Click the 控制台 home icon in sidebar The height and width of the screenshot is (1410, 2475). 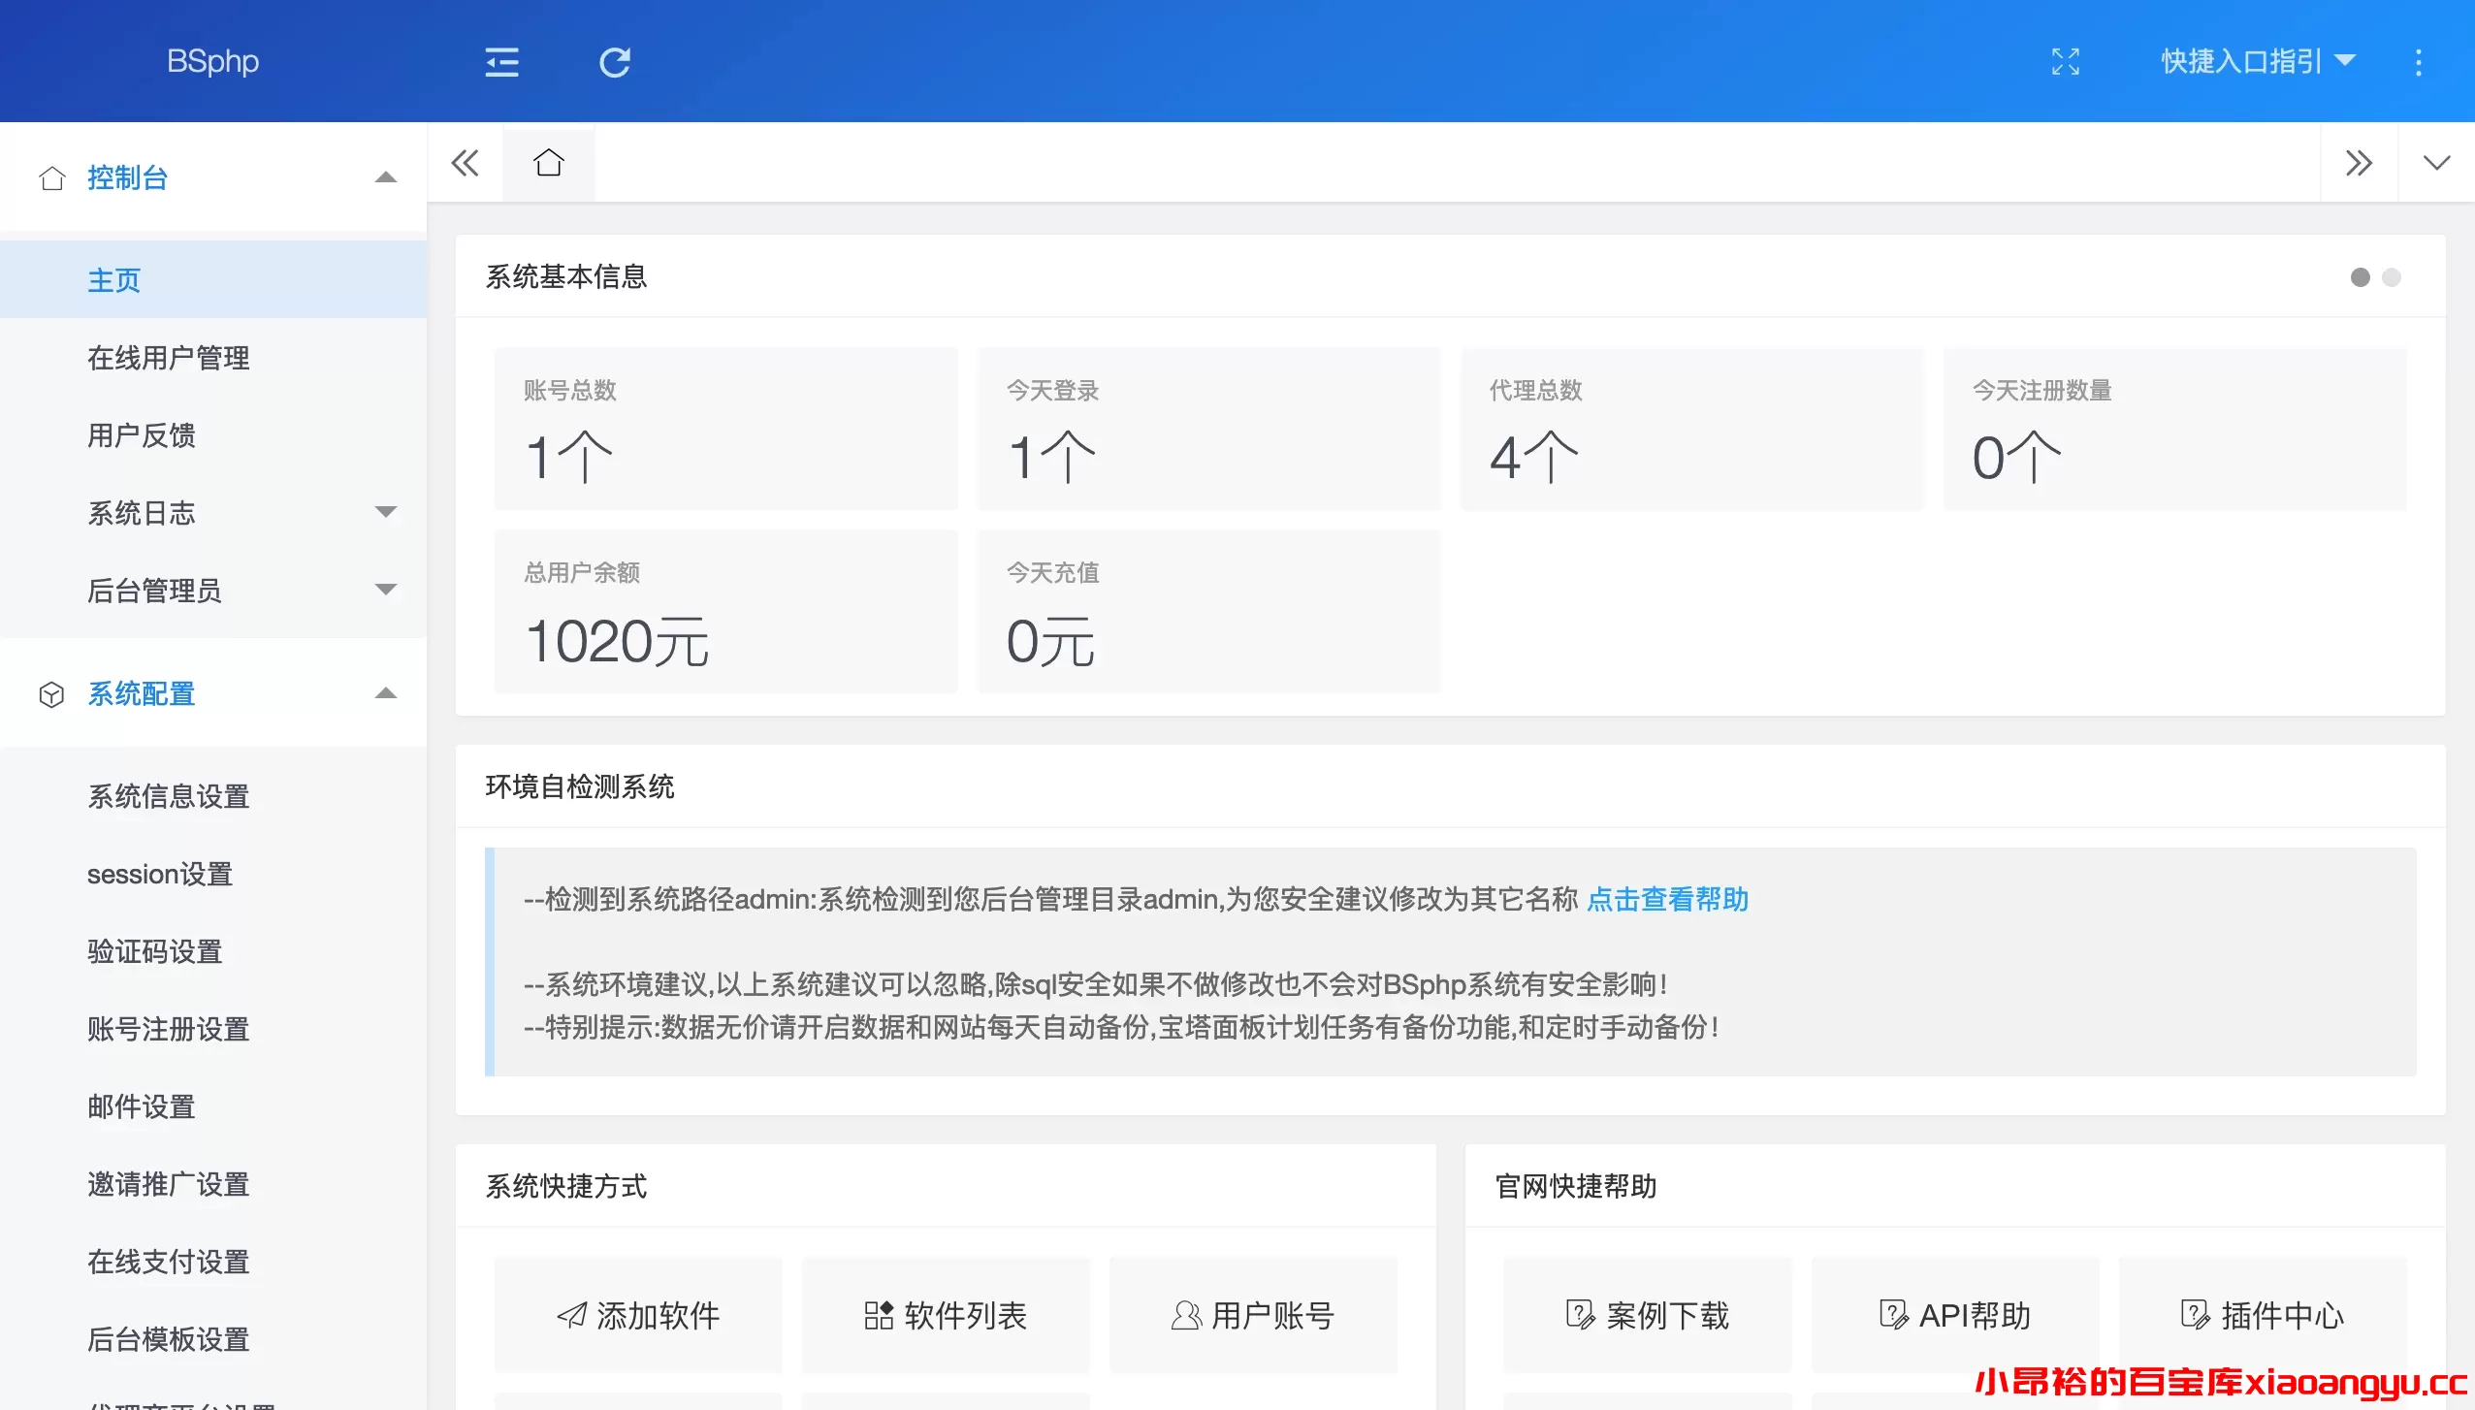tap(52, 177)
